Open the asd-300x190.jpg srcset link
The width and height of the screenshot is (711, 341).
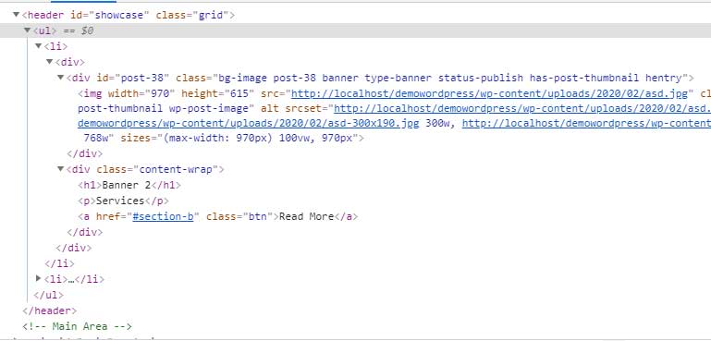pyautogui.click(x=248, y=123)
